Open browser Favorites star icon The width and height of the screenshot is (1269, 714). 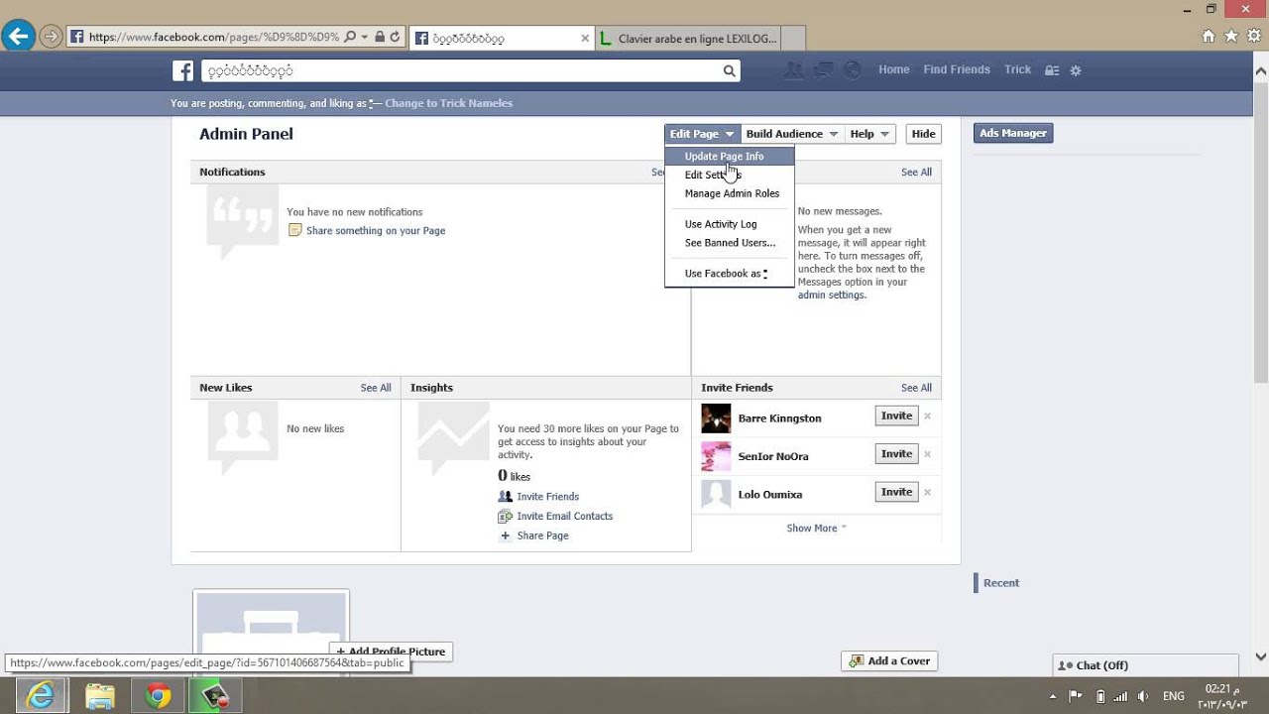tap(1231, 36)
